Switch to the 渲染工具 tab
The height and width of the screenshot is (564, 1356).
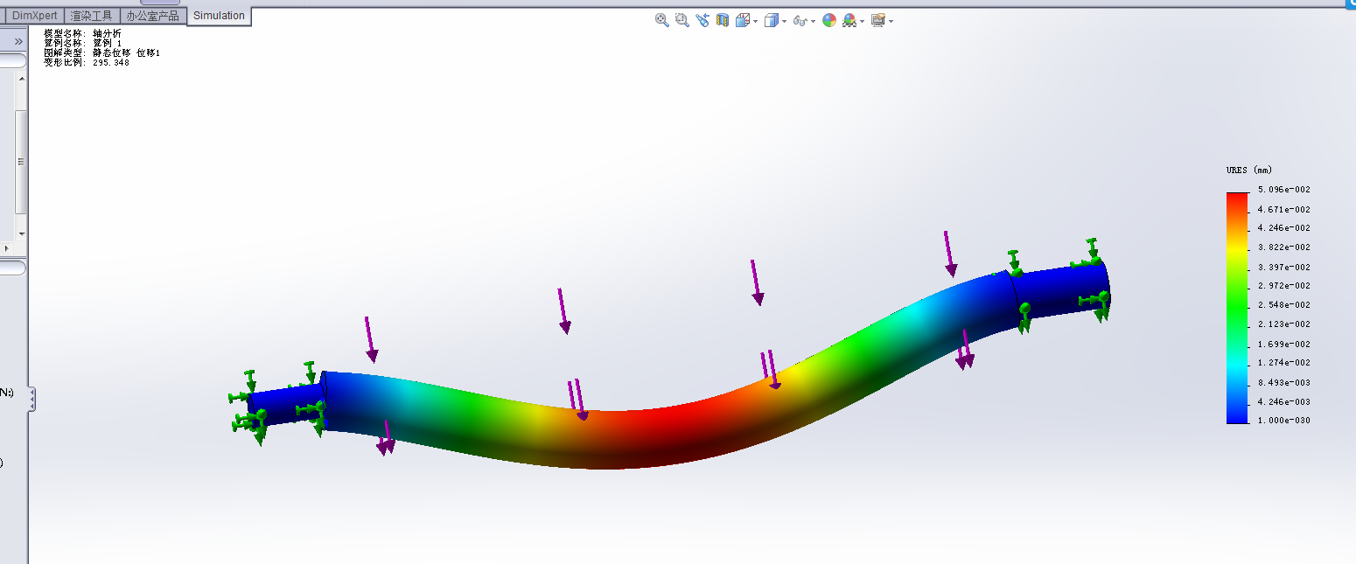pos(92,16)
